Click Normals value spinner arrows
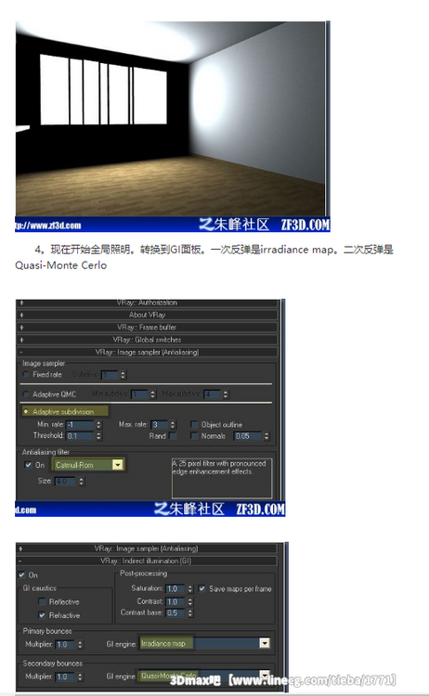The width and height of the screenshot is (429, 696). tap(266, 436)
